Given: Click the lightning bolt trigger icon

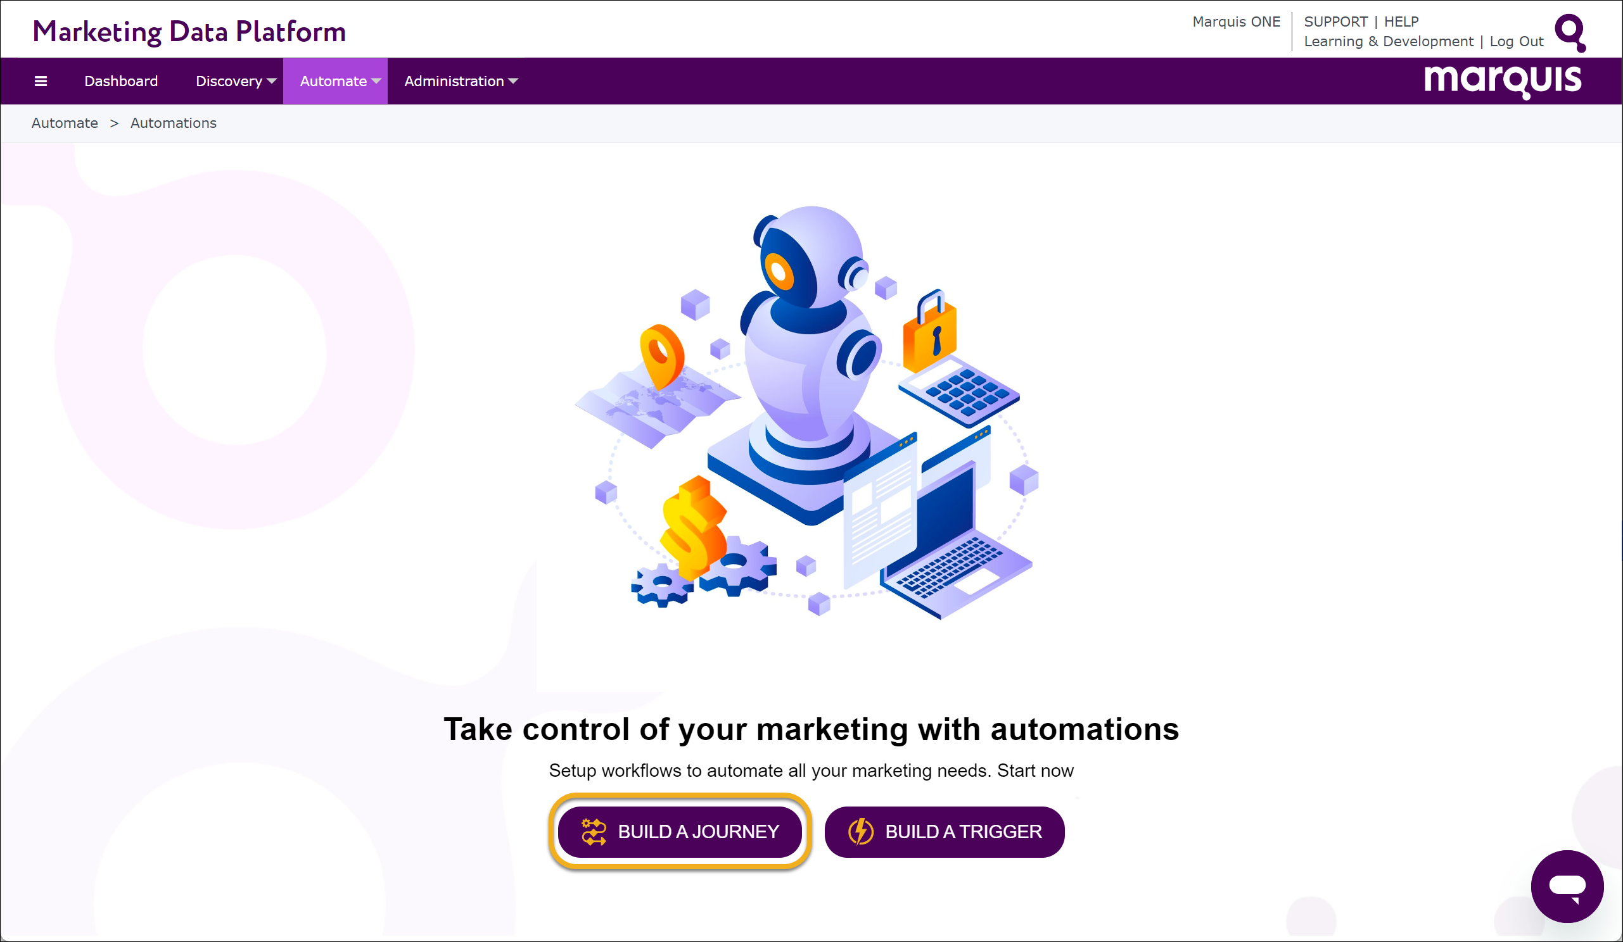Looking at the screenshot, I should tap(860, 832).
